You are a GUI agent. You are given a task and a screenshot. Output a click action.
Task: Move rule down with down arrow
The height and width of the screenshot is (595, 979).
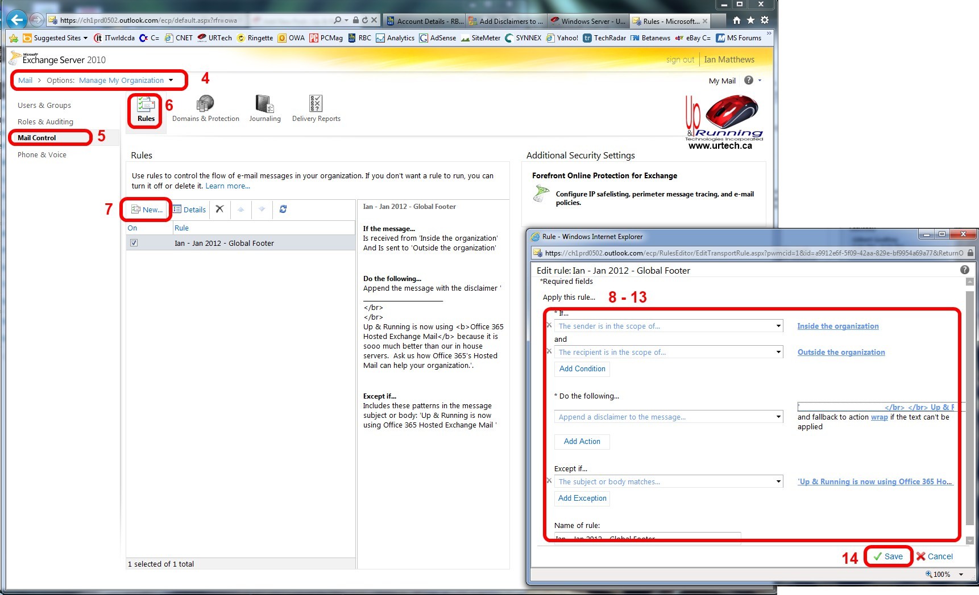tap(262, 209)
